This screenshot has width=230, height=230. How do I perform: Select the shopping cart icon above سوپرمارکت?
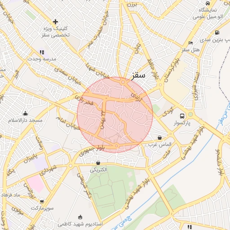click(42, 201)
